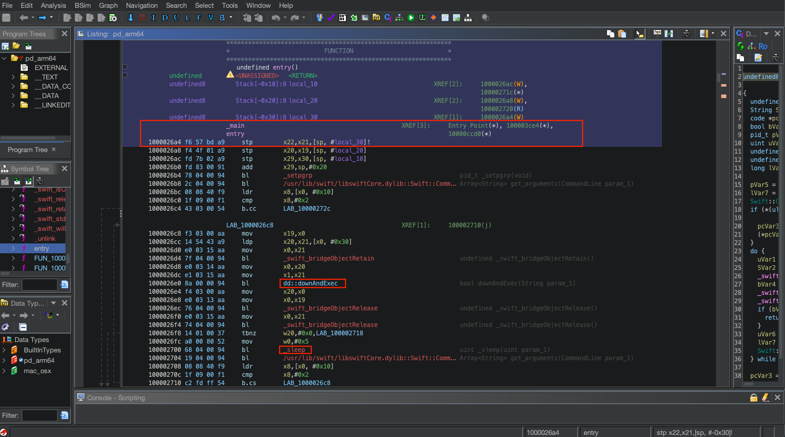The width and height of the screenshot is (785, 437).
Task: Toggle navigation by Label 'L' icon
Action: click(187, 18)
